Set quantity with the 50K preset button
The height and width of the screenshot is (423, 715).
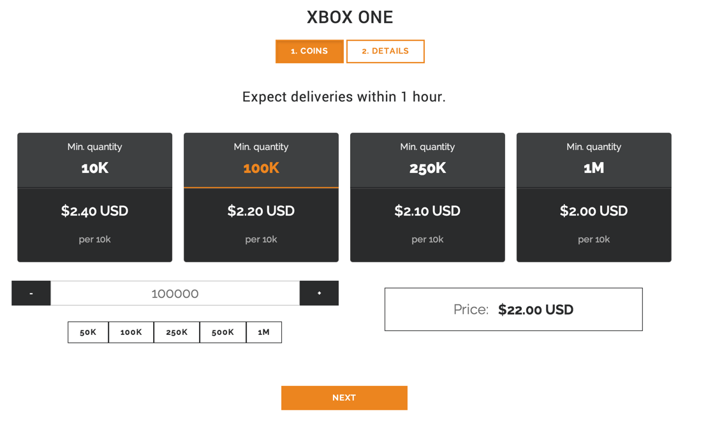point(88,332)
